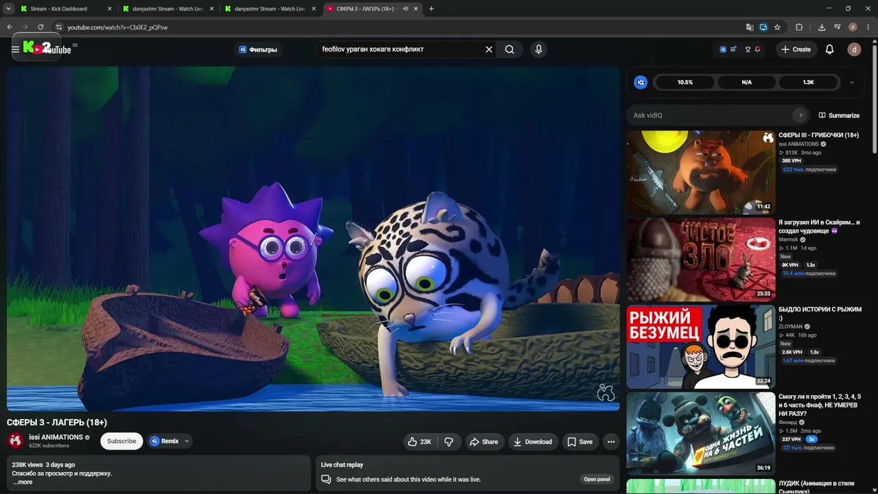Click the translate page icon in address bar
Image resolution: width=878 pixels, height=494 pixels.
(750, 27)
